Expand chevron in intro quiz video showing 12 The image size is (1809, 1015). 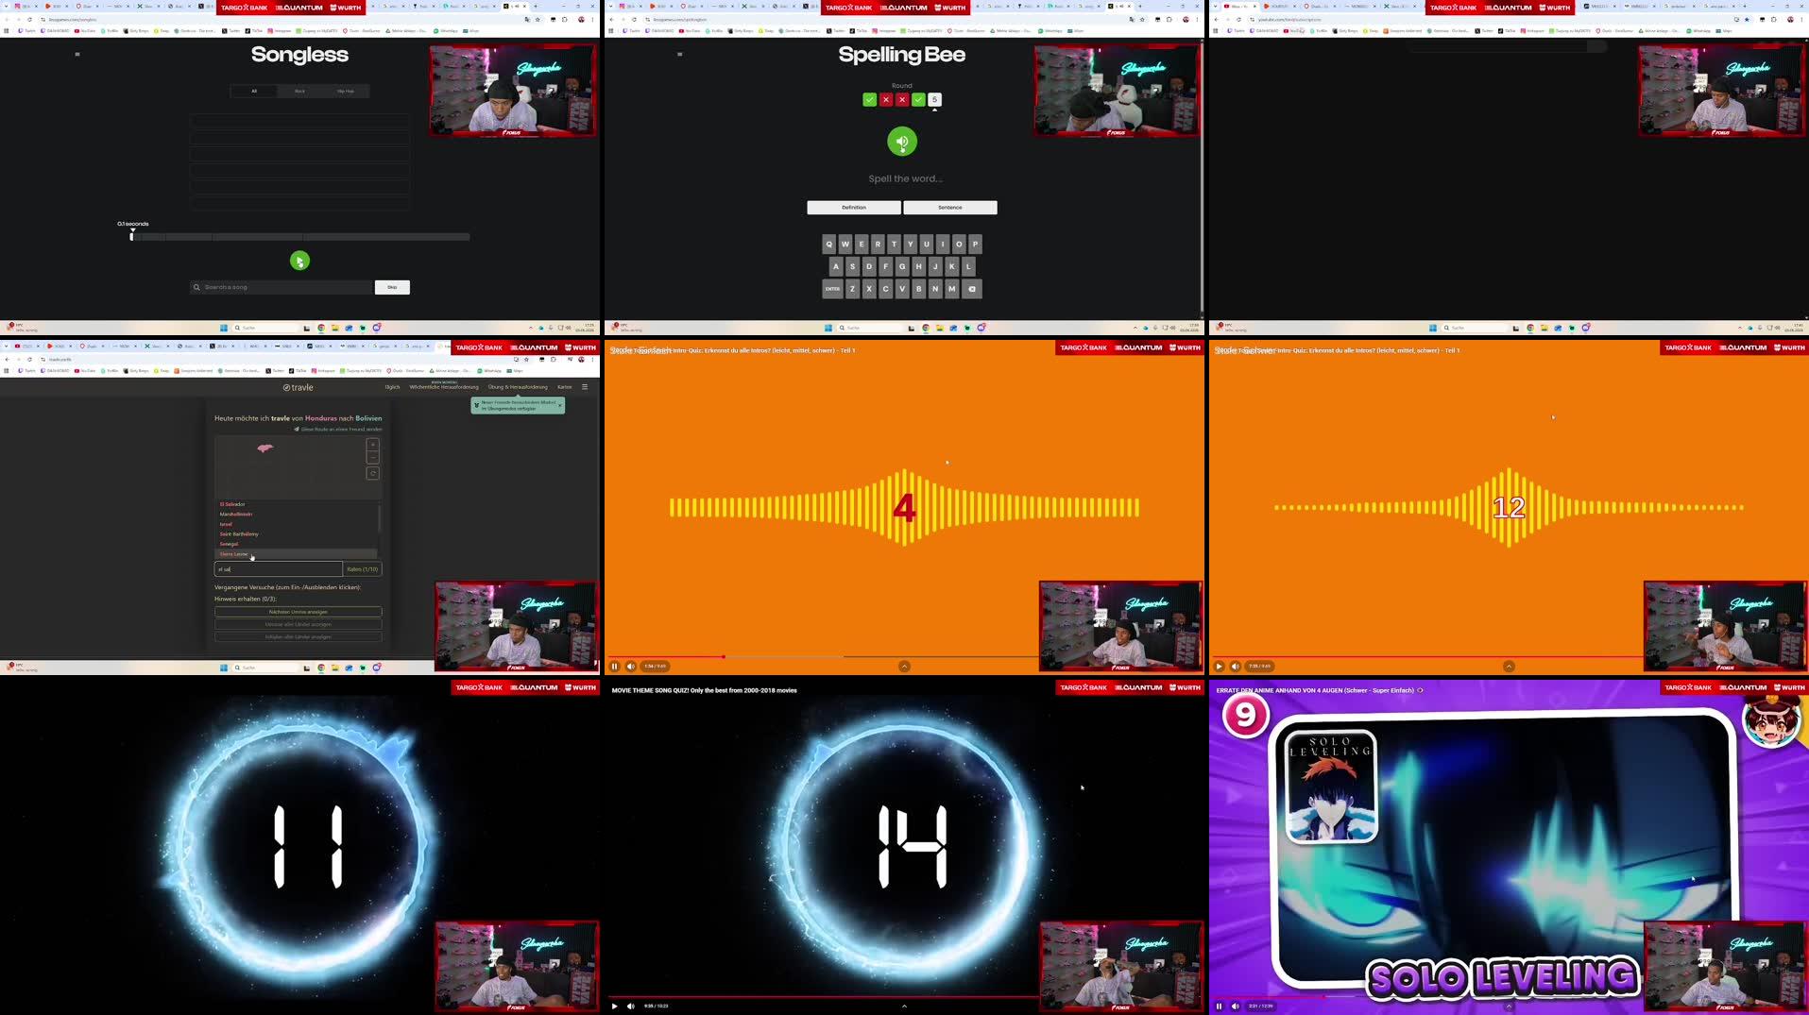click(1509, 667)
